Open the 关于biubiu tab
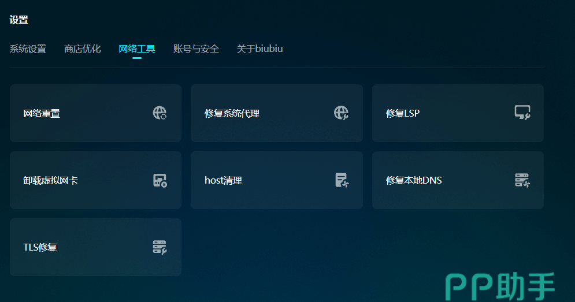This screenshot has height=302, width=575. point(259,49)
